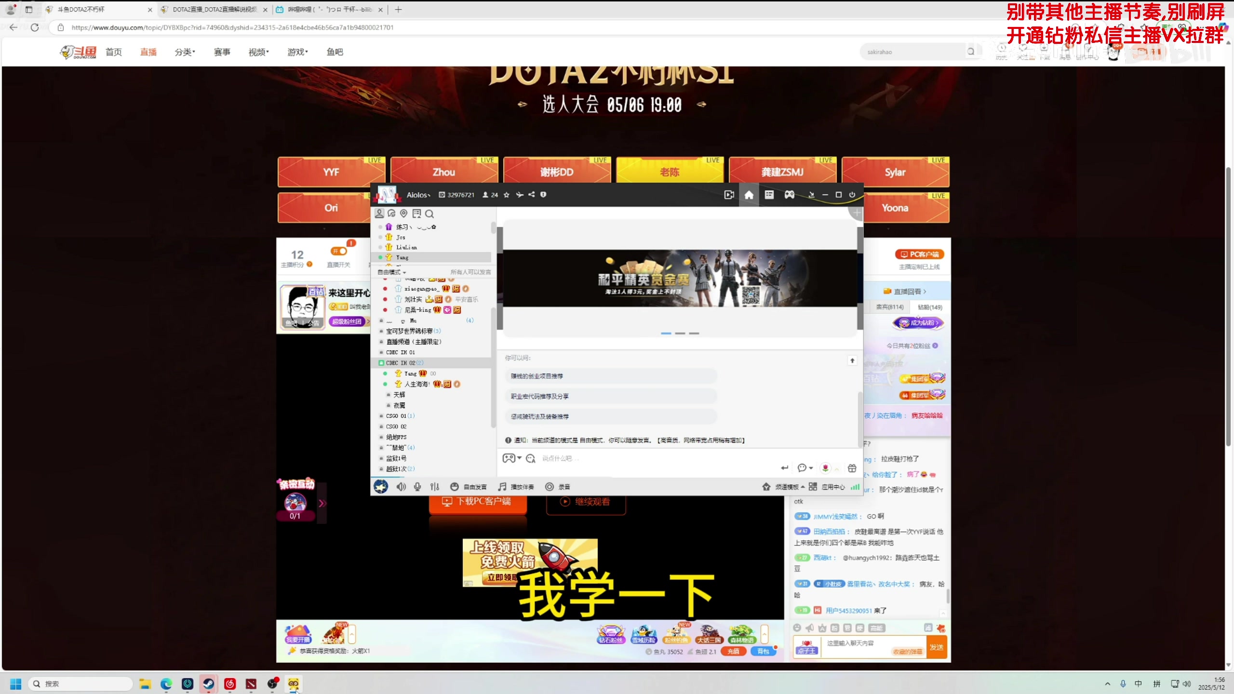Click the 发送 send button in Douyu chat

(937, 647)
